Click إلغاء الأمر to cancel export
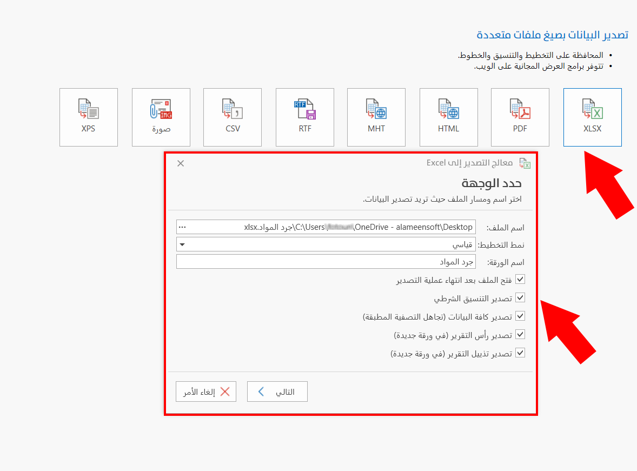Viewport: 637px width, 471px height. [205, 391]
